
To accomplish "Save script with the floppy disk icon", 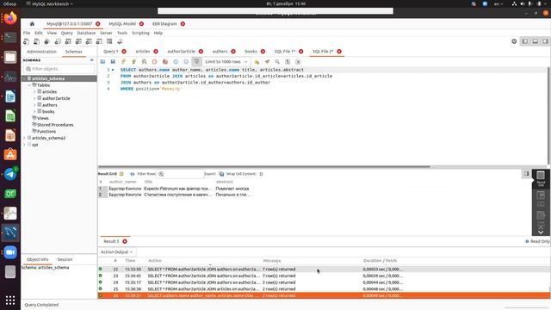I will pos(113,62).
